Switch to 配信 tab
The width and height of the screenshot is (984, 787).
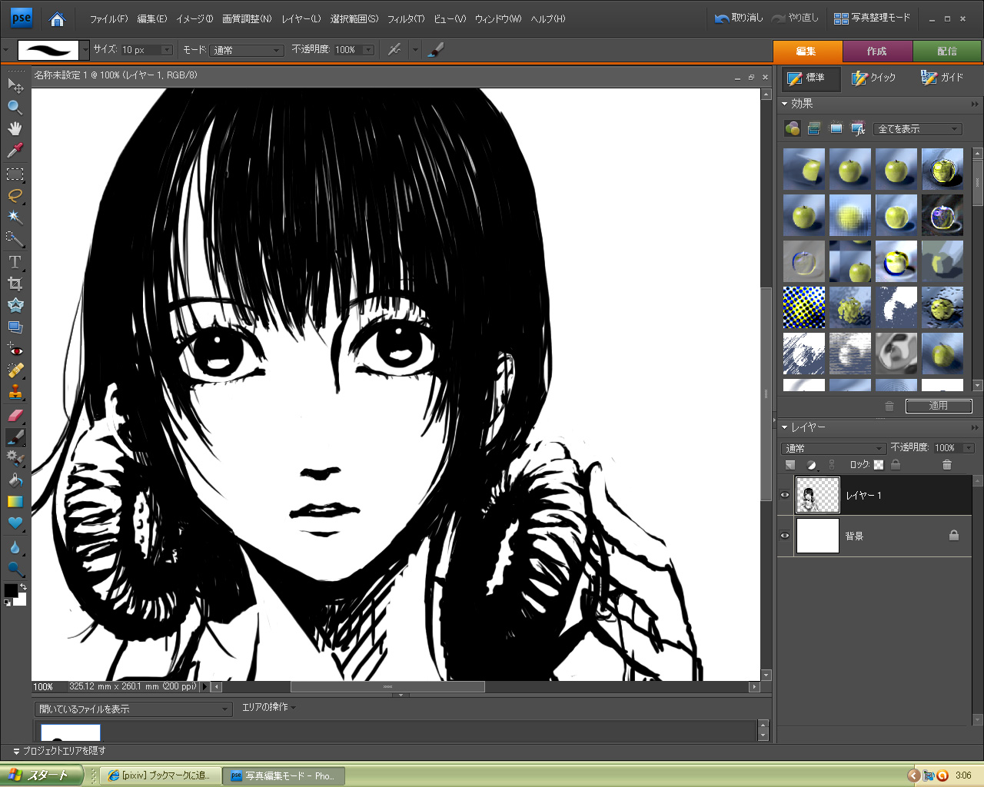tap(947, 51)
